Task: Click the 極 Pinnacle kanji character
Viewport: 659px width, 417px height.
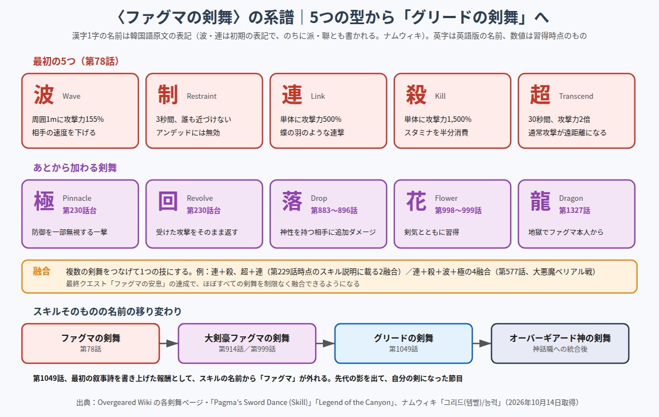Action: pyautogui.click(x=44, y=201)
